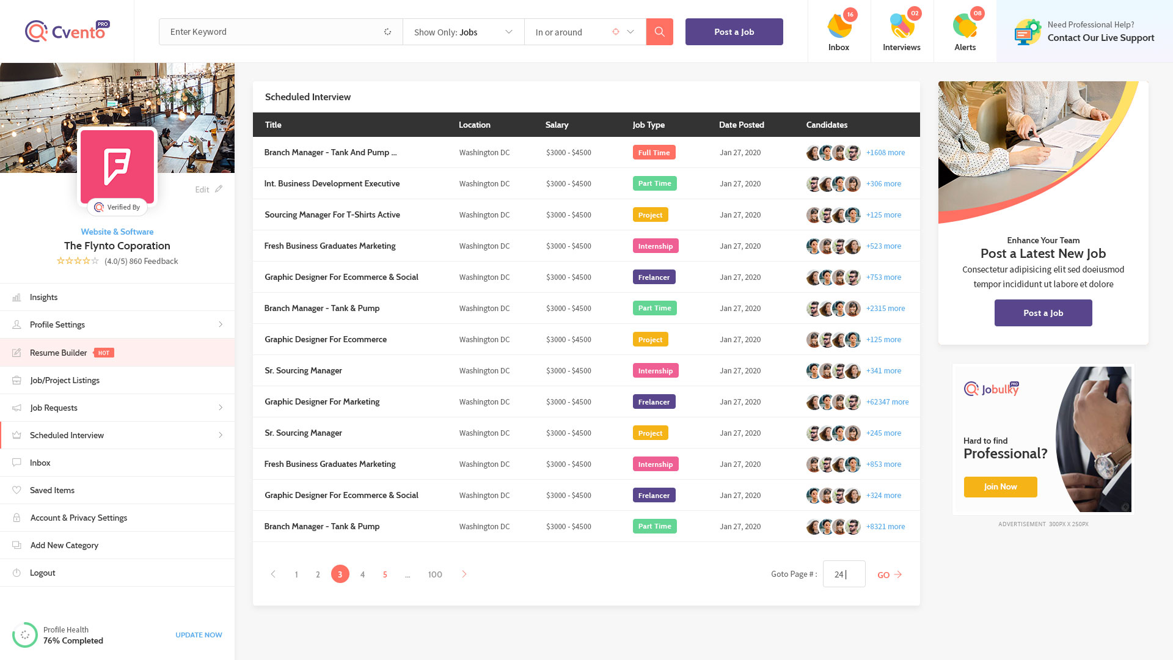Click the Edit pencil icon on profile

tap(219, 189)
